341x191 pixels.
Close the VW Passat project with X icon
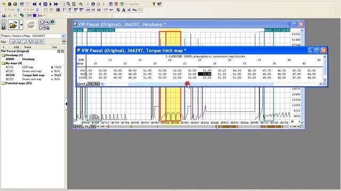click(x=62, y=51)
